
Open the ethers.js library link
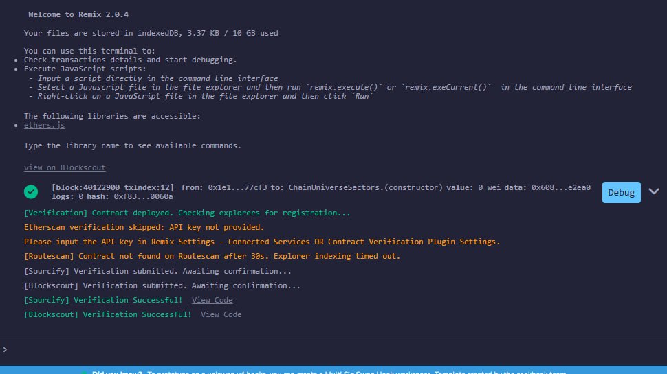pos(44,125)
